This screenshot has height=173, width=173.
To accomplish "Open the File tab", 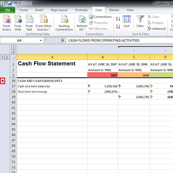I will click(x=8, y=10).
